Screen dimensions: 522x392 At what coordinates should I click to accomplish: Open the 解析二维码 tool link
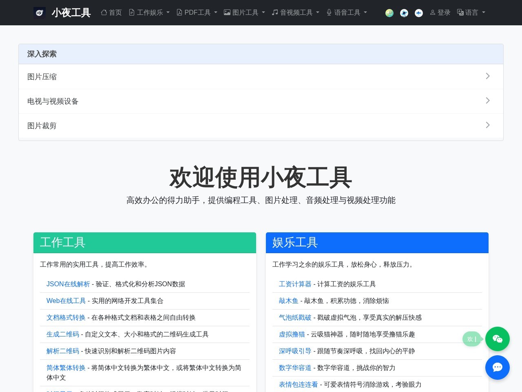coord(63,351)
